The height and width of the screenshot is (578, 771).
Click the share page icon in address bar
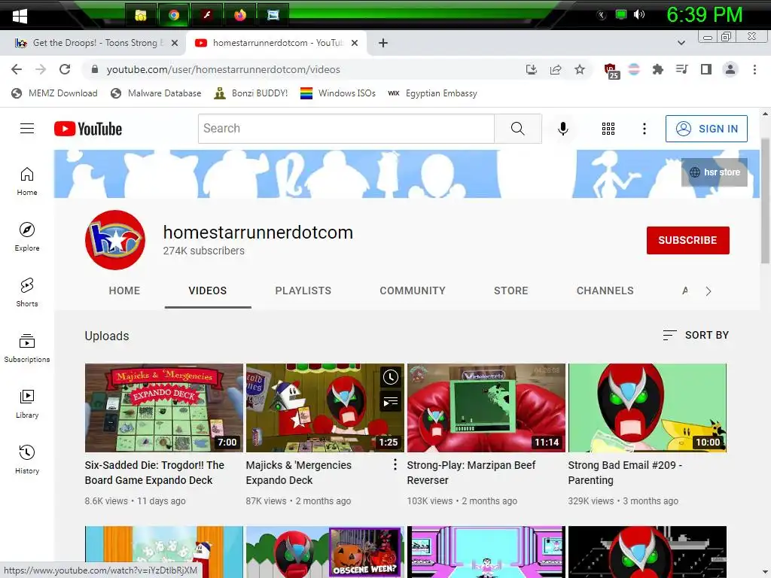[x=556, y=69]
